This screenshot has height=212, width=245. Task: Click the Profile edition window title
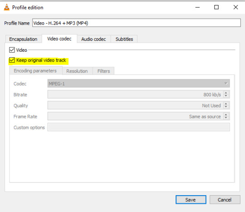[x=28, y=8]
